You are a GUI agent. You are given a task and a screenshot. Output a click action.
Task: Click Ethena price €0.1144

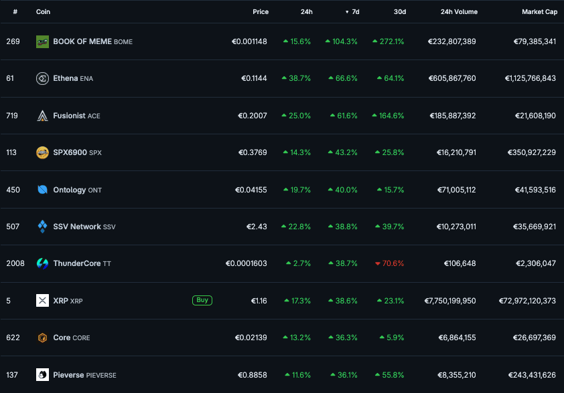coord(254,78)
